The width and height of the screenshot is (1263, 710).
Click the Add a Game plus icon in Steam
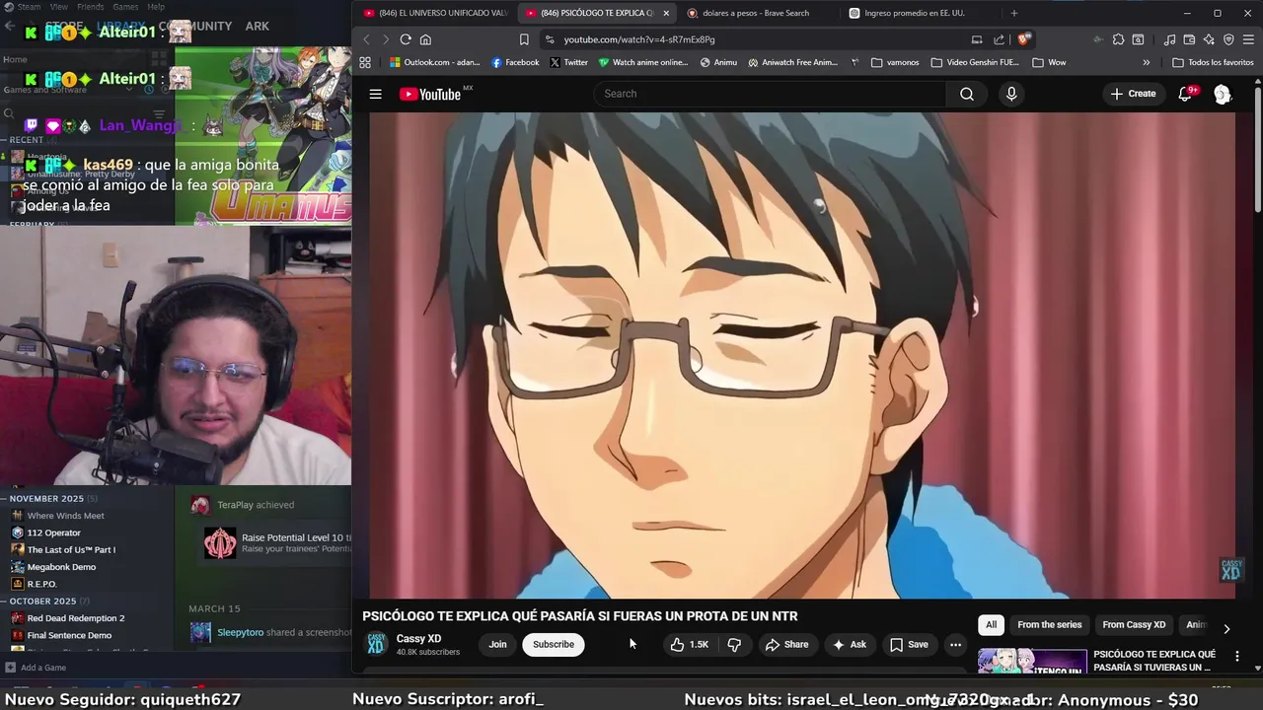pyautogui.click(x=10, y=668)
